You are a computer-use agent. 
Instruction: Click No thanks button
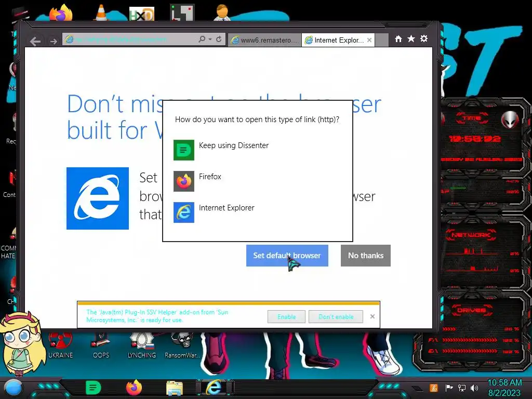[366, 256]
